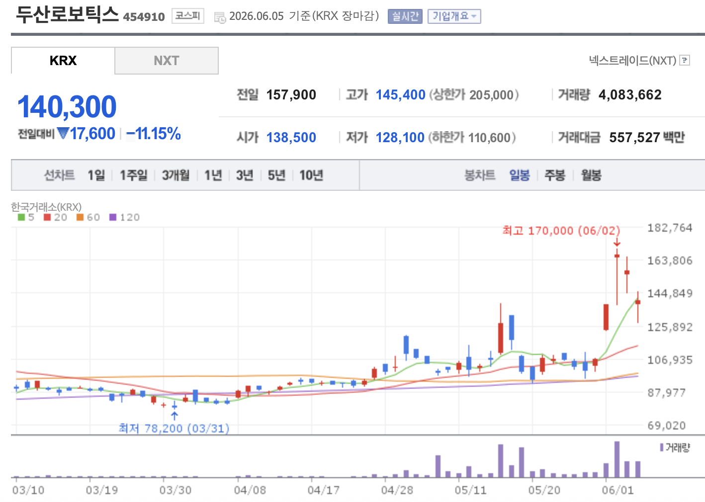Click the 고가 value 145,400
This screenshot has height=502, width=705.
pyautogui.click(x=401, y=94)
